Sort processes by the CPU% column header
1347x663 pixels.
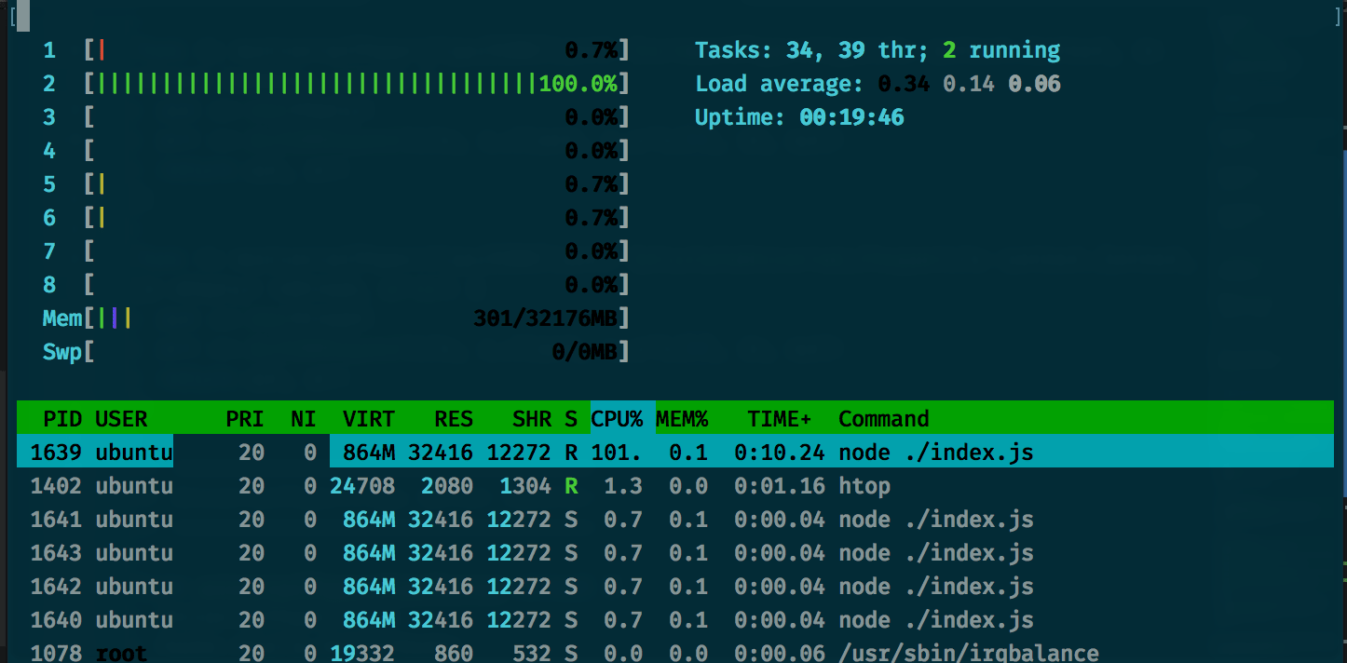(617, 419)
